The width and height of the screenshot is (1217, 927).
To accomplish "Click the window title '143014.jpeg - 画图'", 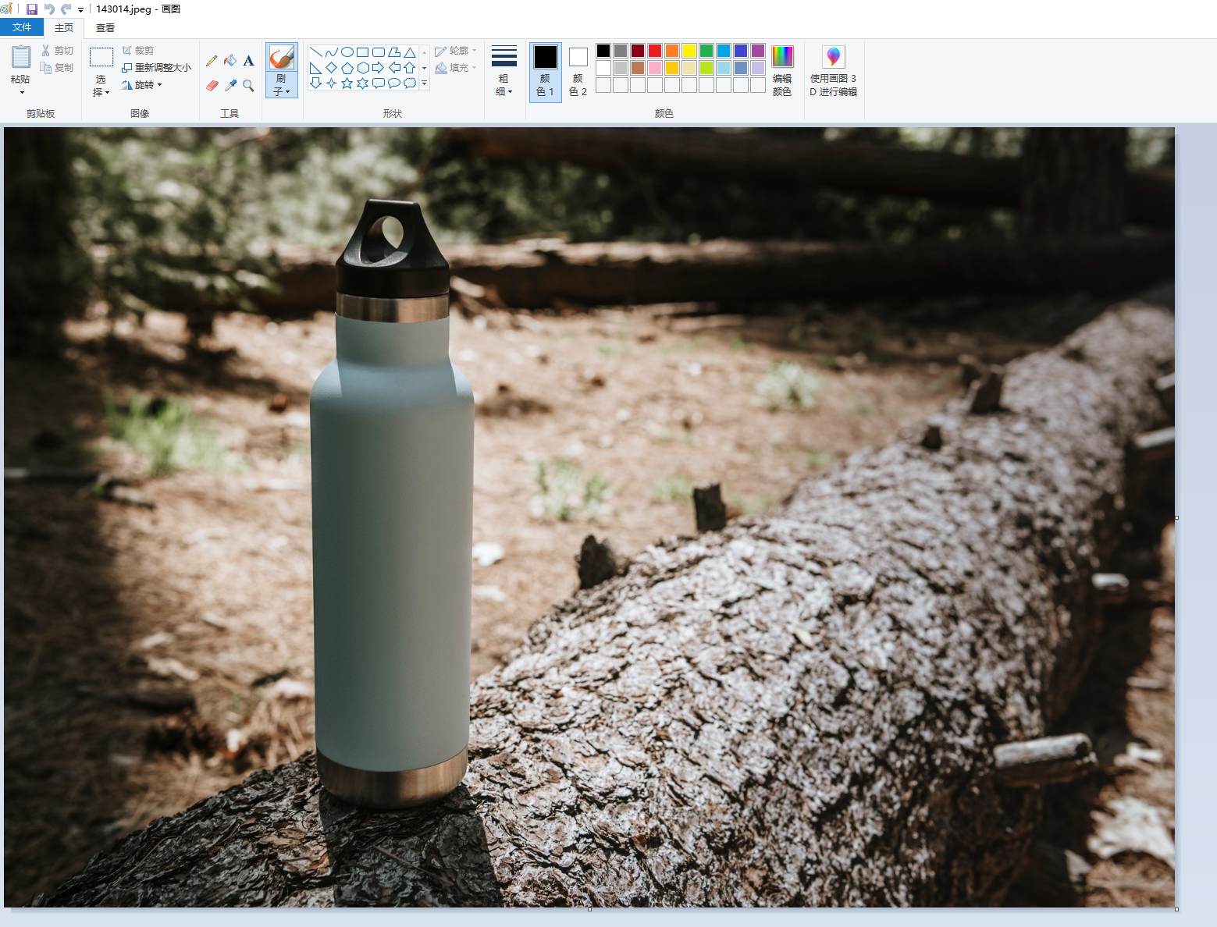I will pyautogui.click(x=138, y=9).
